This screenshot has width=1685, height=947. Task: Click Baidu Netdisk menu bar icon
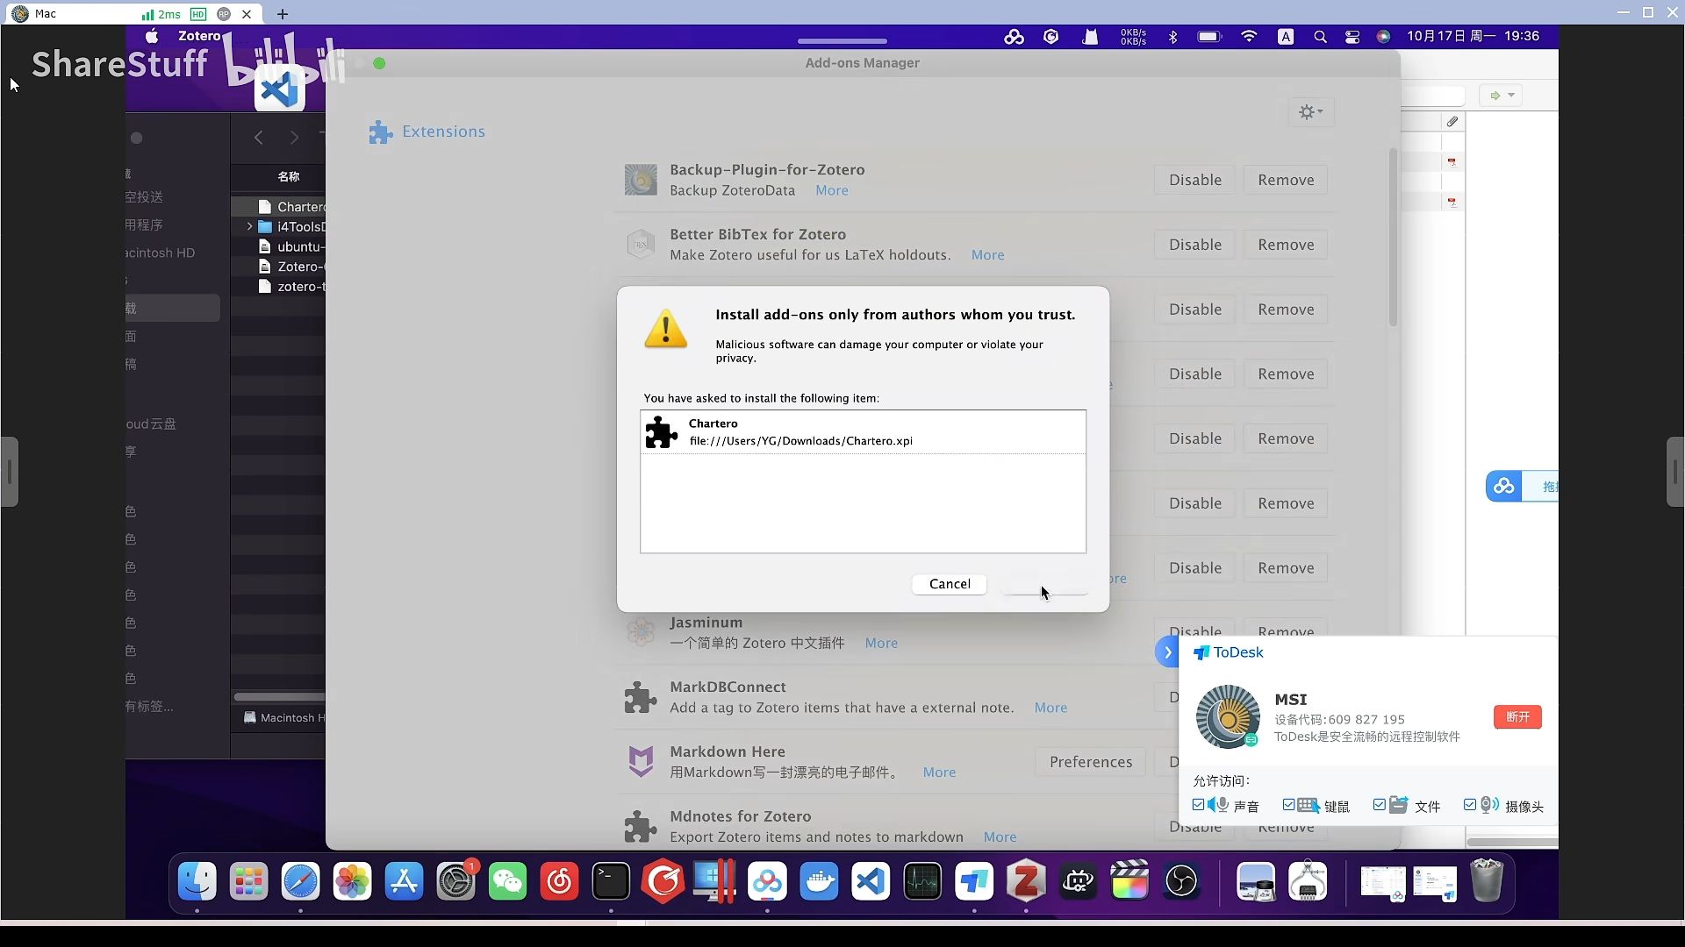tap(1015, 37)
